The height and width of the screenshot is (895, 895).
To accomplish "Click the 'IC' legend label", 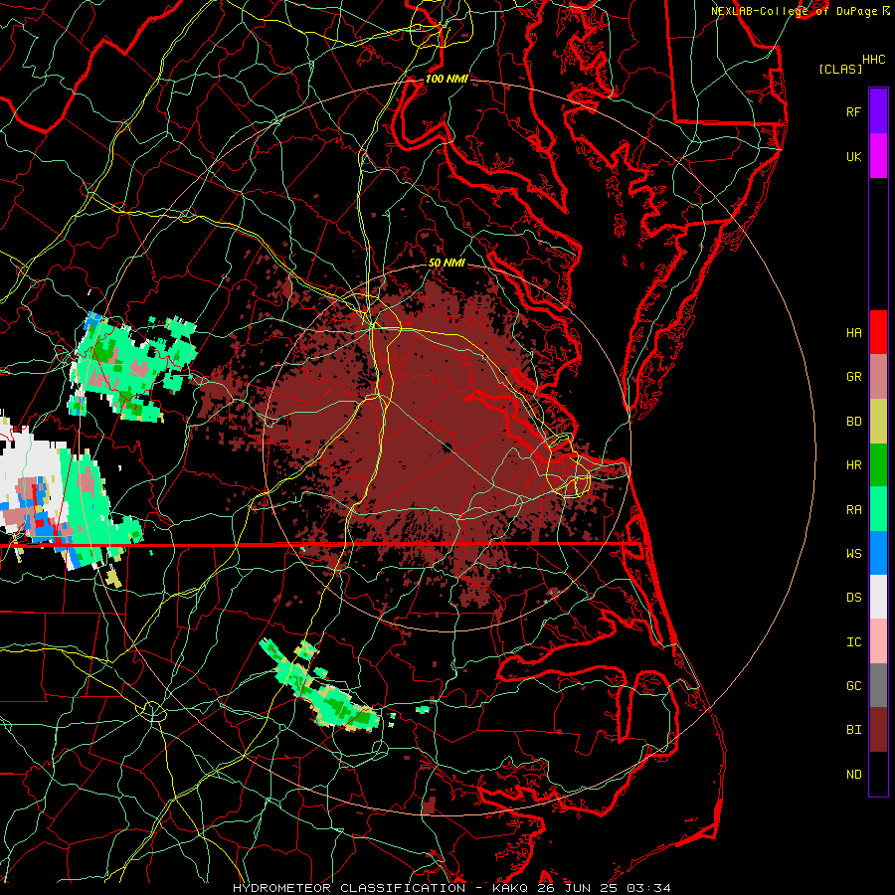I will (x=853, y=641).
